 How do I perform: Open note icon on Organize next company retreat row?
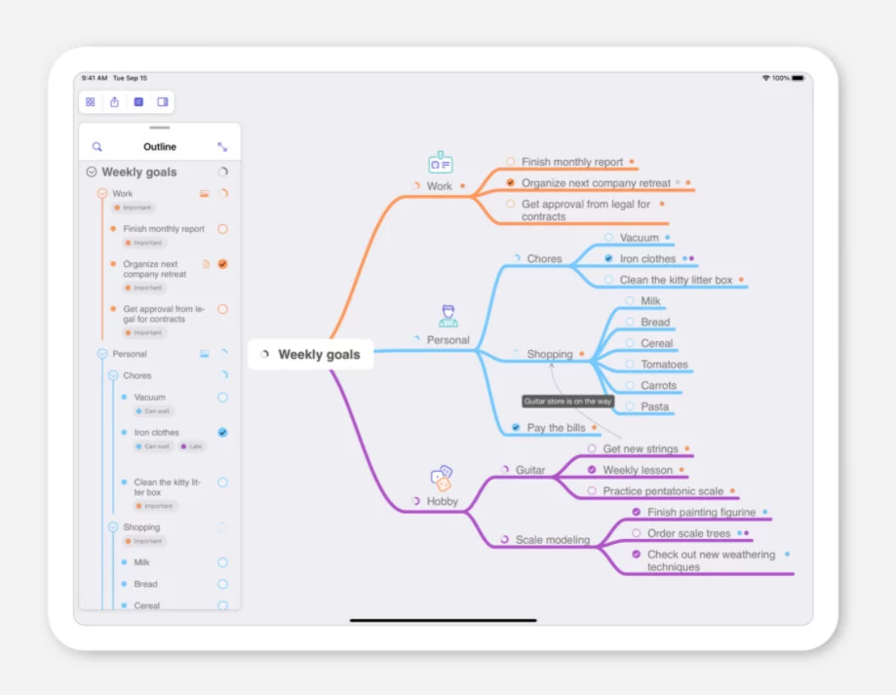[x=207, y=264]
